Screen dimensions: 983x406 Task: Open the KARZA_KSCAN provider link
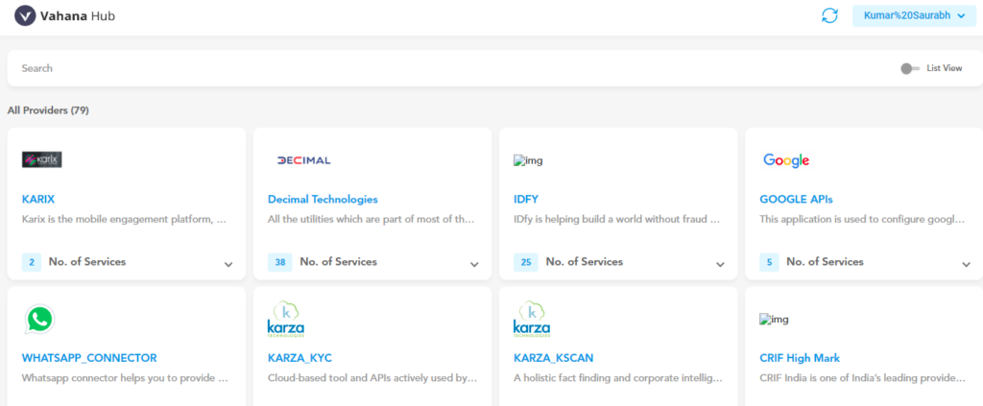coord(554,358)
